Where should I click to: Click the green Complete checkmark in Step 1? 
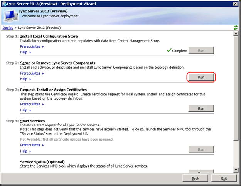click(169, 50)
